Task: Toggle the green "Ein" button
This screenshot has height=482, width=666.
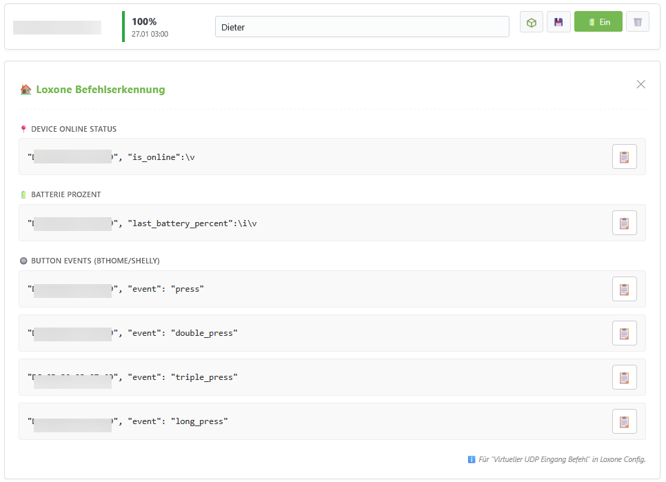Action: (598, 22)
